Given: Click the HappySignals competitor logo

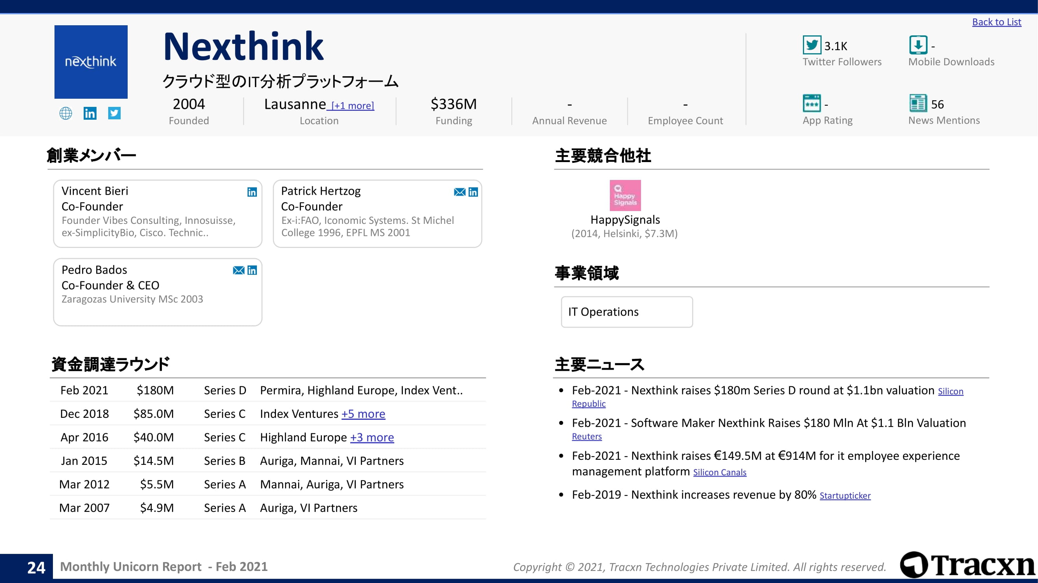Looking at the screenshot, I should click(625, 195).
